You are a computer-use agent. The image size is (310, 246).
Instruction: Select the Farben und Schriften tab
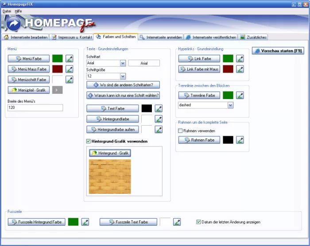(116, 37)
